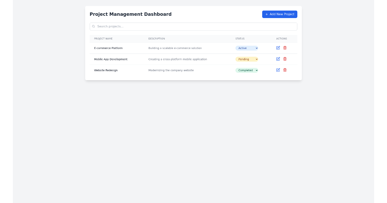Click the PROJECT NAME column header

pos(103,38)
